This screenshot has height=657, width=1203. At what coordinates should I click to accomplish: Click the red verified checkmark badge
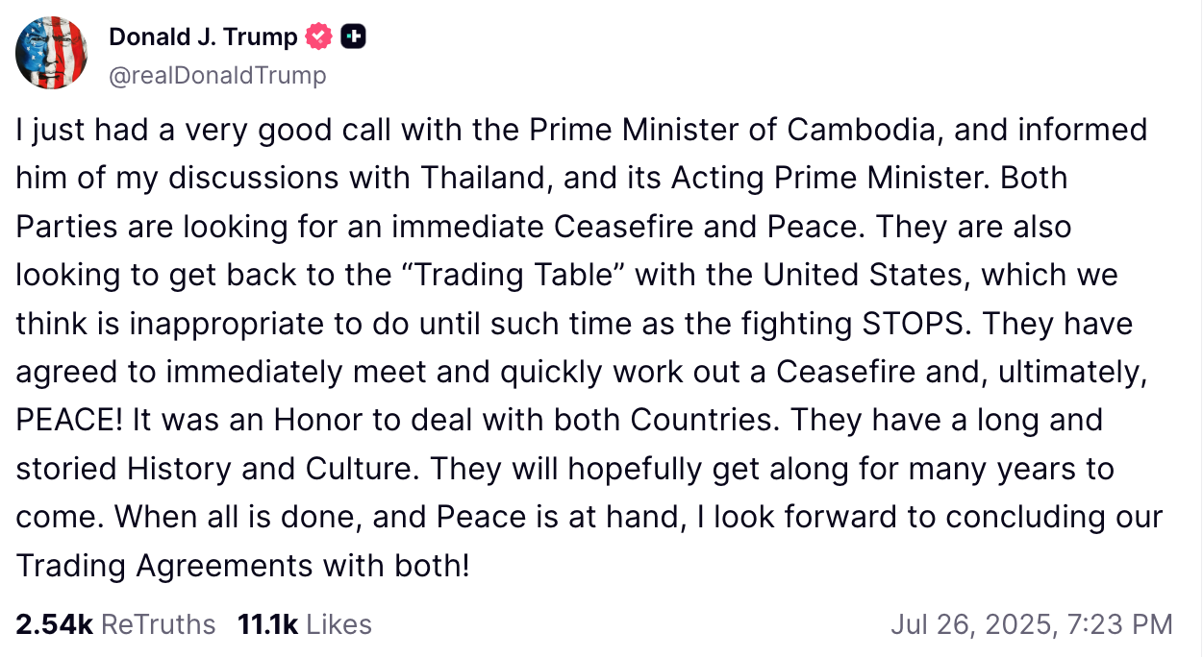click(319, 37)
